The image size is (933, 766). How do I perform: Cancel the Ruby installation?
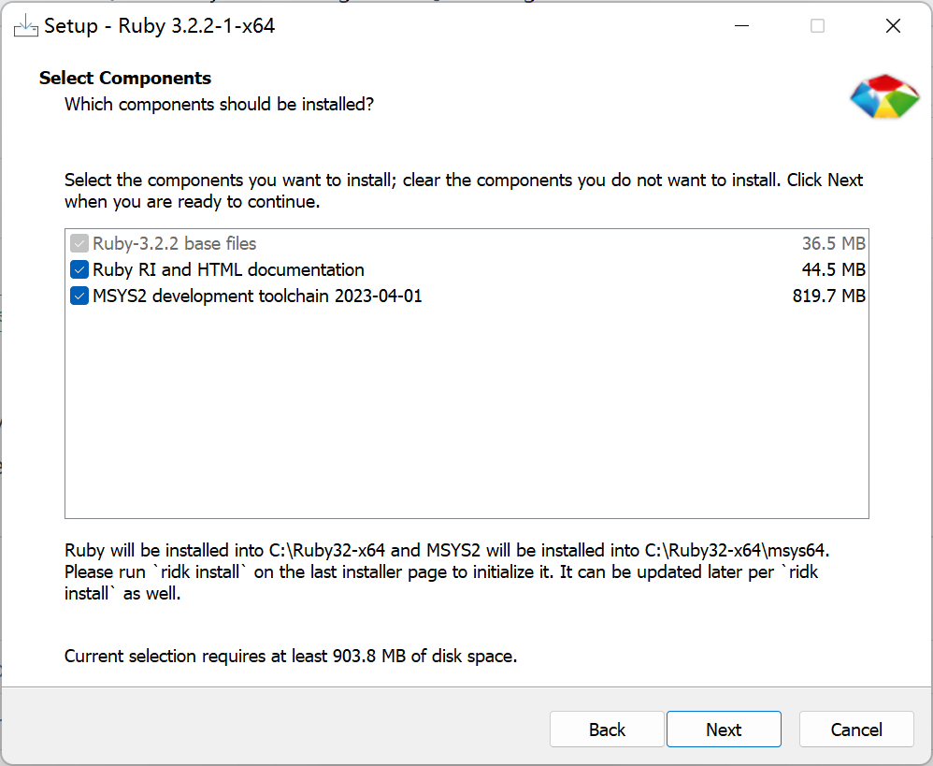point(856,730)
